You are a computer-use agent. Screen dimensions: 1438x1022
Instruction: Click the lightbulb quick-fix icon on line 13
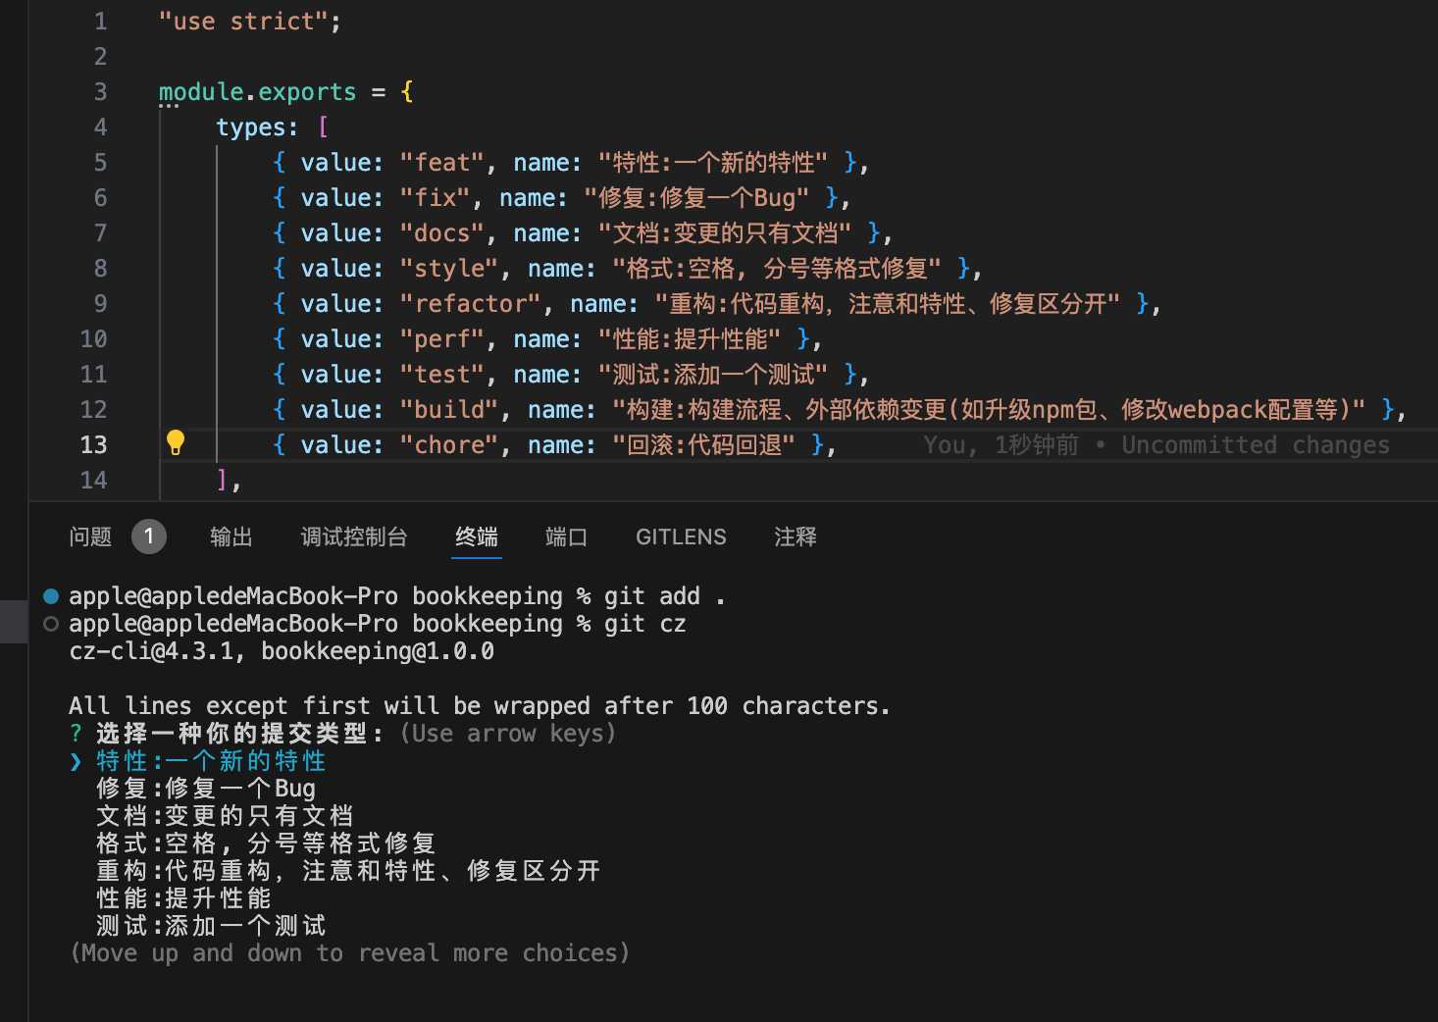176,442
